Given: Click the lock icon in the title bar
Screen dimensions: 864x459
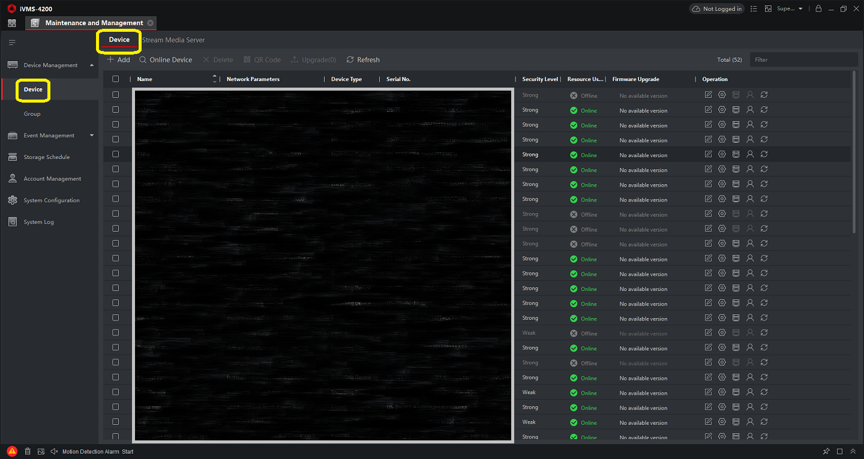Looking at the screenshot, I should pos(818,9).
